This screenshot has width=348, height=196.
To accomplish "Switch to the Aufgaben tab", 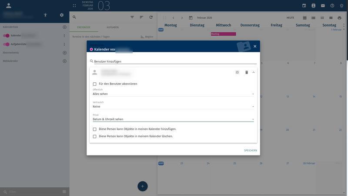I will [x=113, y=27].
